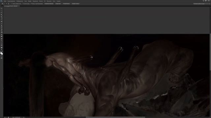The image size is (211, 118).
Task: Click the zoom percentage field in status bar
Action: pyautogui.click(x=5, y=117)
